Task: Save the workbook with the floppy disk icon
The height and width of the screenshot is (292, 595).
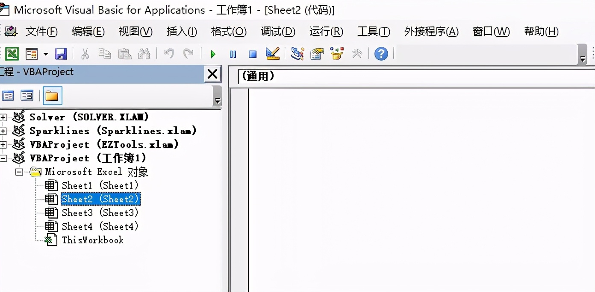Action: (x=61, y=54)
